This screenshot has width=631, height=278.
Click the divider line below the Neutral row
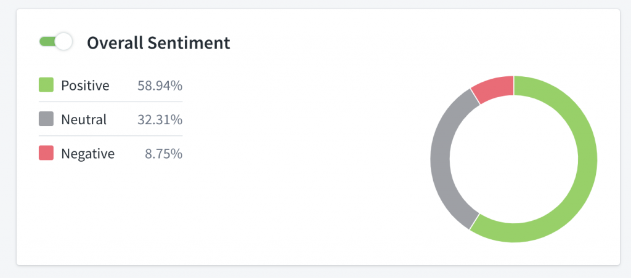[110, 135]
